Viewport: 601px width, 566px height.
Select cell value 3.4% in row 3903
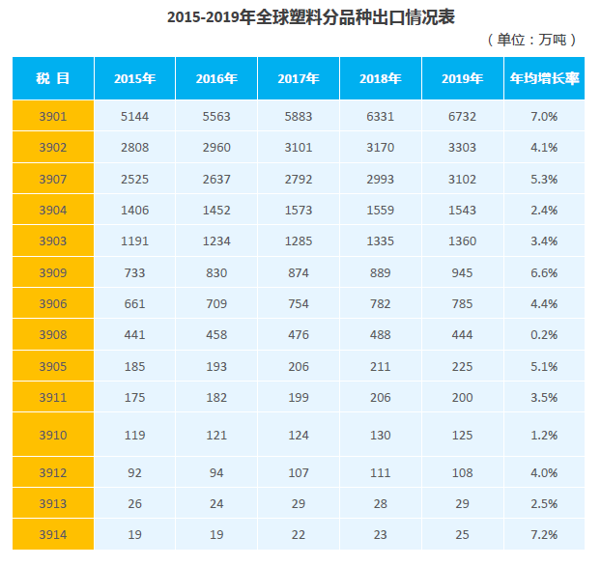click(544, 241)
